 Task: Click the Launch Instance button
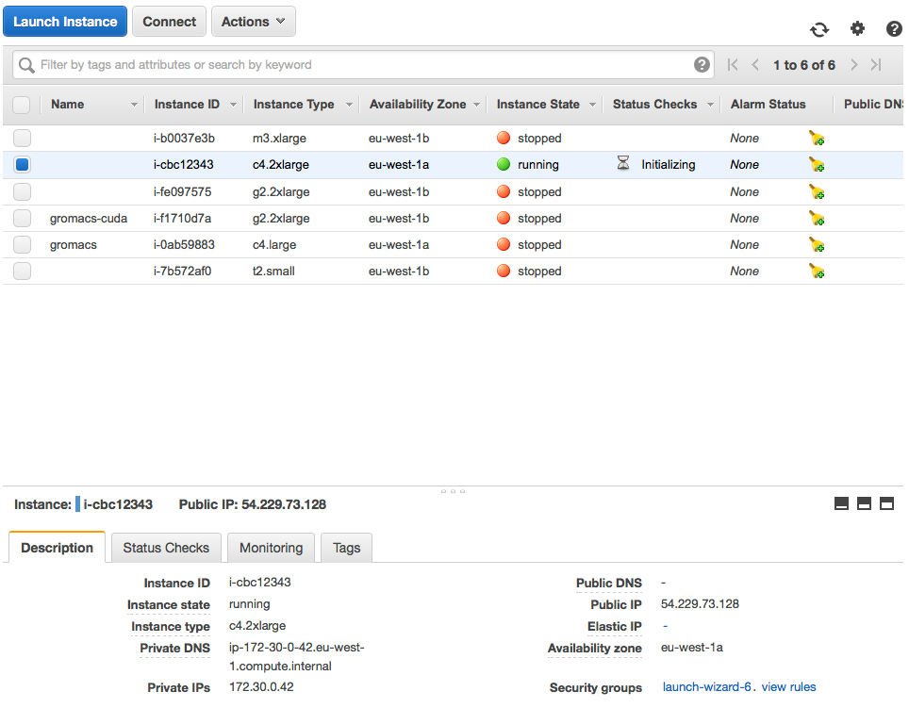point(65,22)
